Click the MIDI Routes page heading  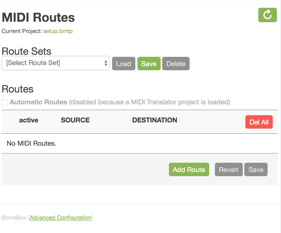(38, 17)
